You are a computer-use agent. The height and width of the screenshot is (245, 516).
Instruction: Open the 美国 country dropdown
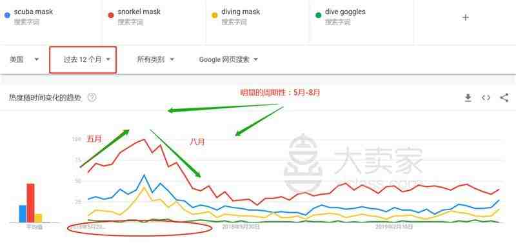click(x=25, y=59)
